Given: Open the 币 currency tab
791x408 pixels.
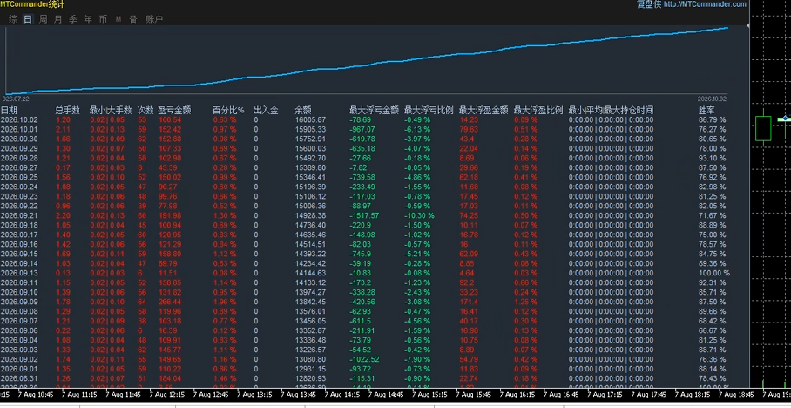Looking at the screenshot, I should (x=103, y=19).
